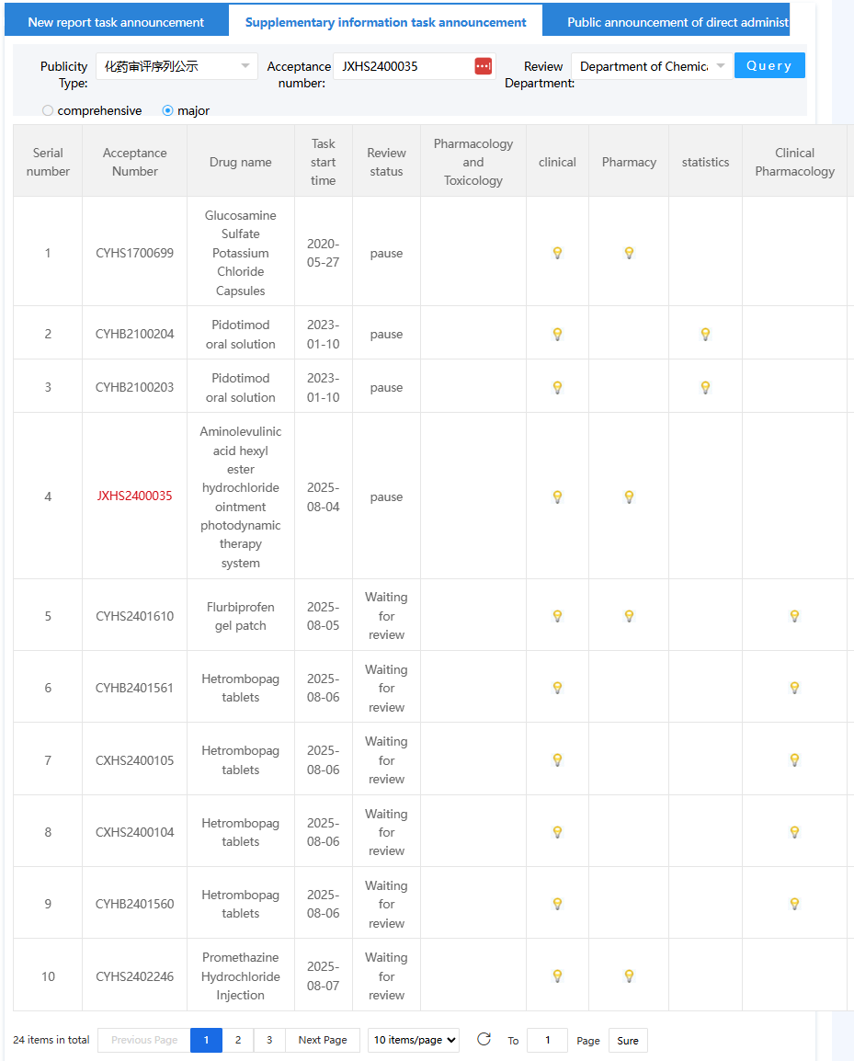The height and width of the screenshot is (1061, 854).
Task: Select the comprehensive radio button
Action: point(48,110)
